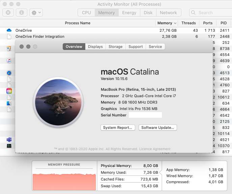This screenshot has height=194, width=232.
Task: Select the Creative Cloud icon in process list
Action: [x=9, y=91]
